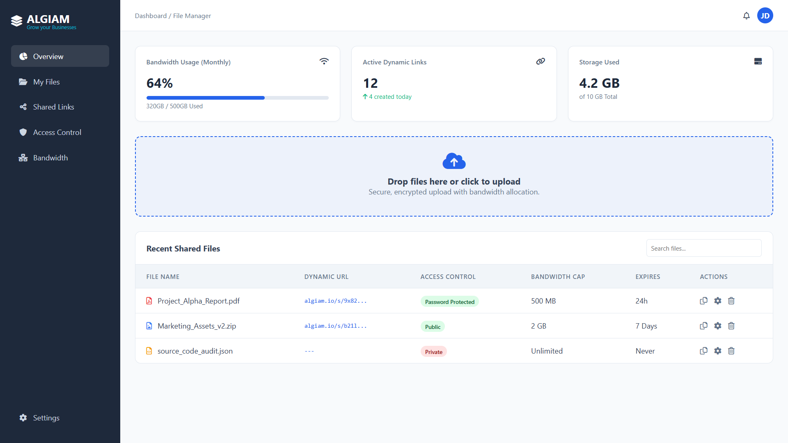Image resolution: width=788 pixels, height=443 pixels.
Task: Open My Files from the sidebar
Action: 46,82
